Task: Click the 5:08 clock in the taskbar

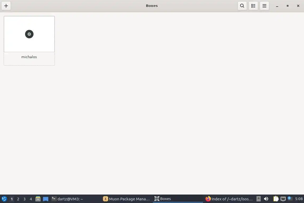Action: click(x=299, y=199)
